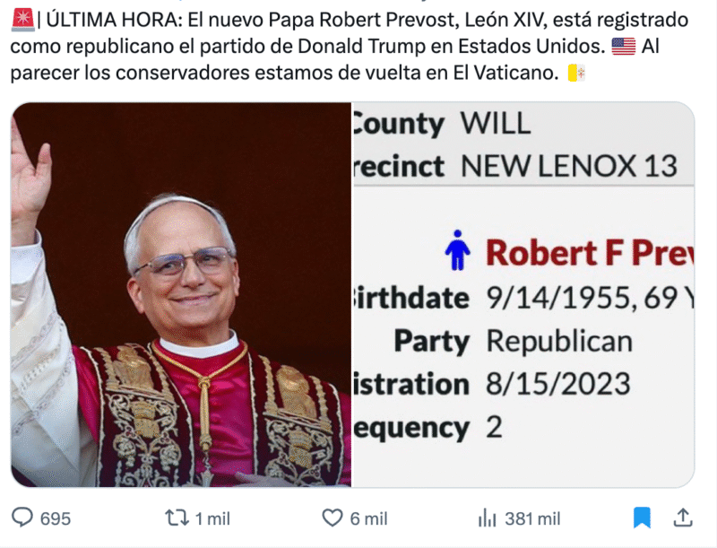Click the United States flag emoji
The image size is (717, 548).
[x=623, y=47]
